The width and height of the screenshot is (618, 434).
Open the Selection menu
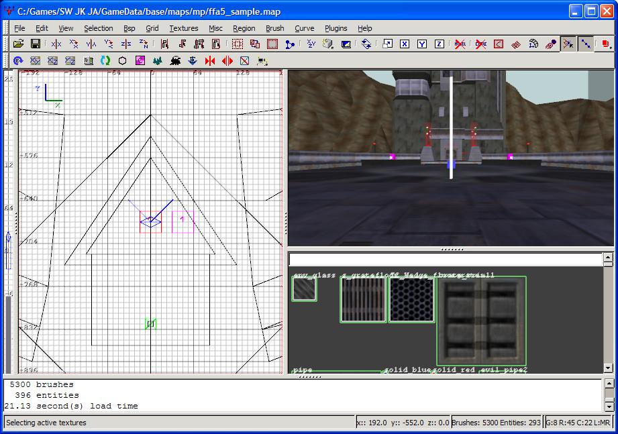(99, 28)
